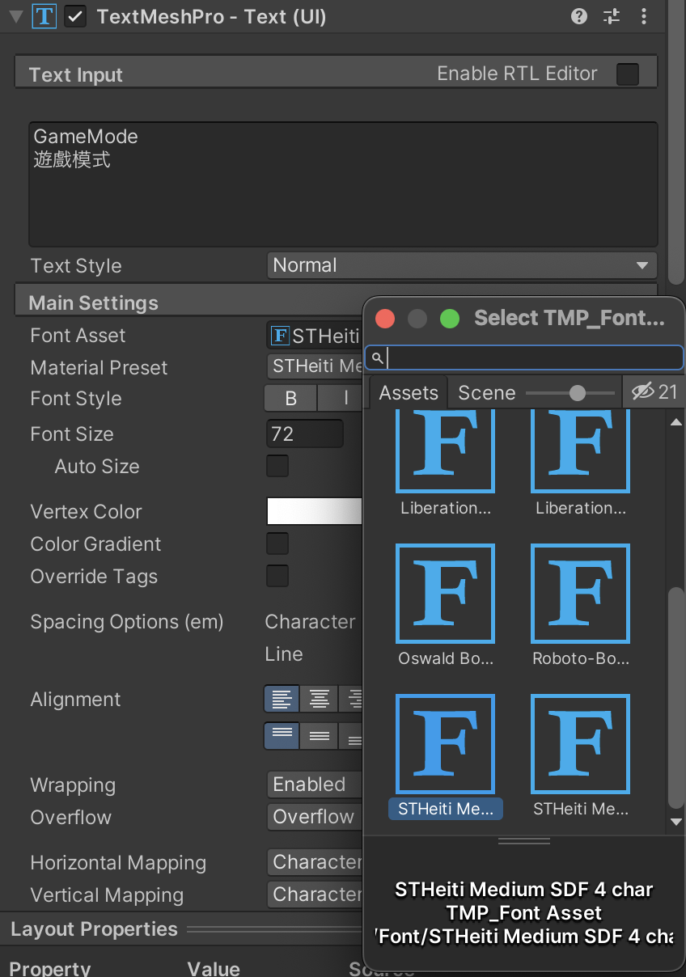Viewport: 686px width, 977px height.
Task: Click the font asset search field
Action: click(x=530, y=357)
